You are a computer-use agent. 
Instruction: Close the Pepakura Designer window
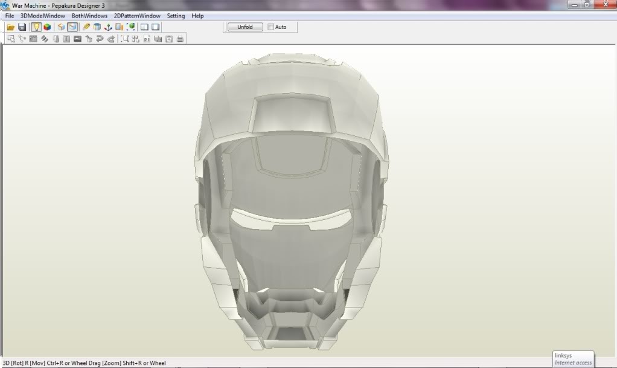(x=605, y=4)
